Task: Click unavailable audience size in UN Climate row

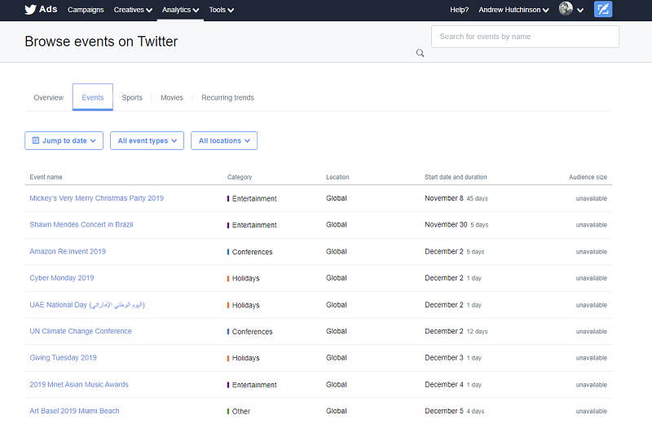Action: [x=592, y=332]
